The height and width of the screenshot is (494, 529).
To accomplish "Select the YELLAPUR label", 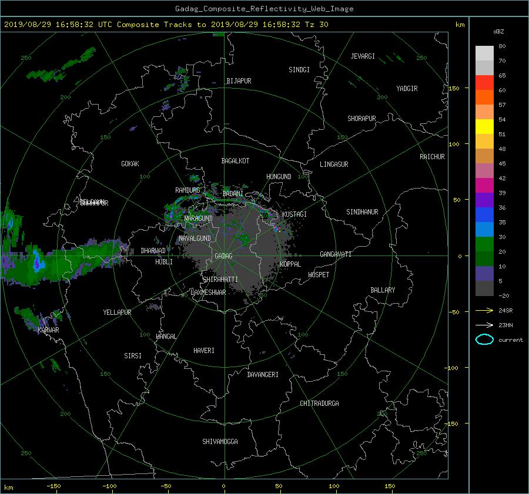I will (117, 312).
